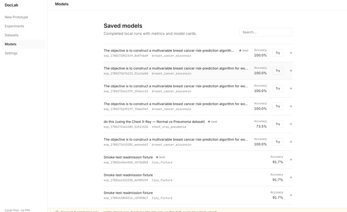This screenshot has height=212, width=347.
Task: Click breast_cancer_wisconsin tag of exp_1780272852349_8e874bd9
Action: point(171,56)
